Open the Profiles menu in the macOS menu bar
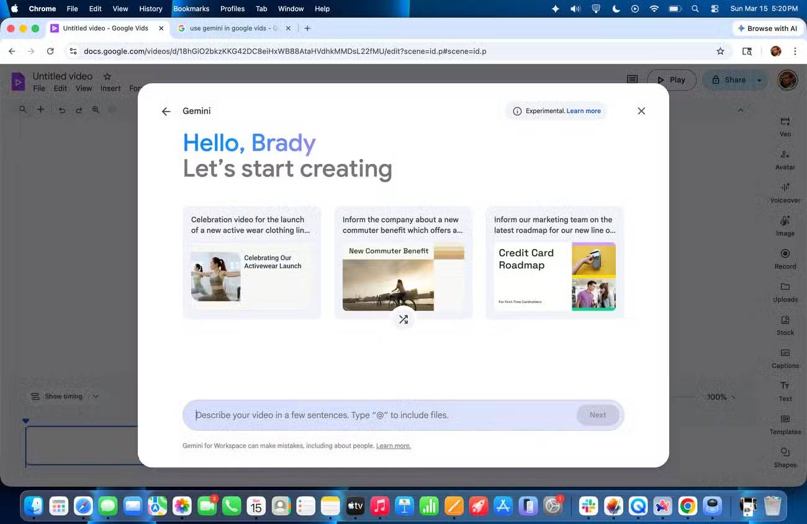 click(232, 9)
